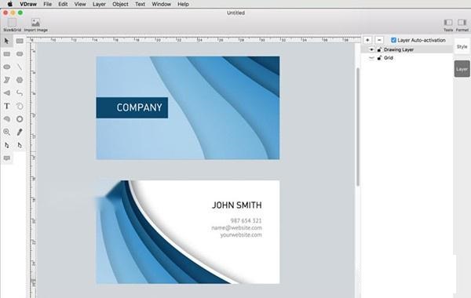Screen dimensions: 471x298
Task: Click the JOHN SMITH name text
Action: pos(237,205)
